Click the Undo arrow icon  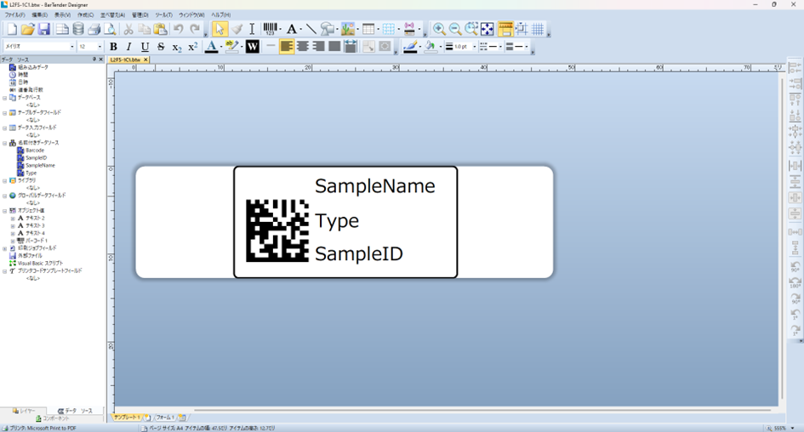click(x=178, y=30)
